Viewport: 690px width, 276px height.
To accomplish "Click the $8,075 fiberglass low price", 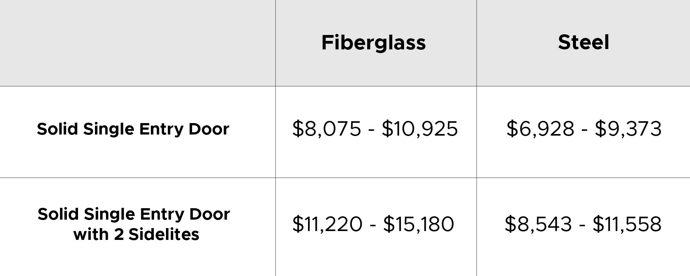I will click(x=327, y=129).
